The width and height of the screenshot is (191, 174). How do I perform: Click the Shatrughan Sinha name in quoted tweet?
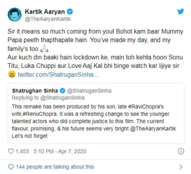pyautogui.click(x=35, y=91)
